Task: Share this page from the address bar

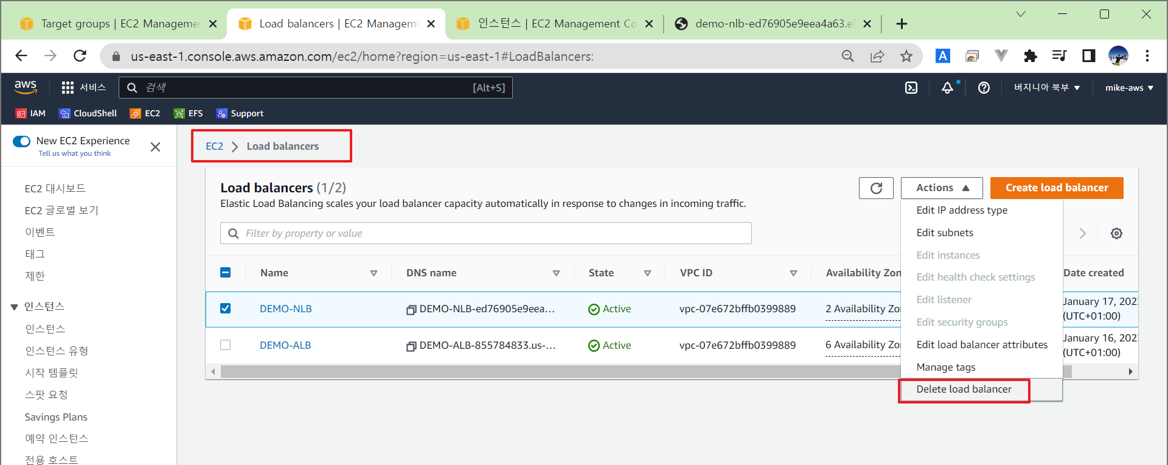Action: (877, 56)
